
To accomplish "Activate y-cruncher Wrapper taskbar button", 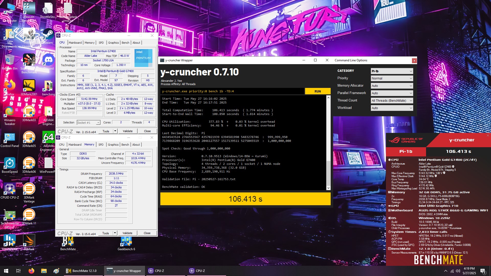I will point(125,271).
